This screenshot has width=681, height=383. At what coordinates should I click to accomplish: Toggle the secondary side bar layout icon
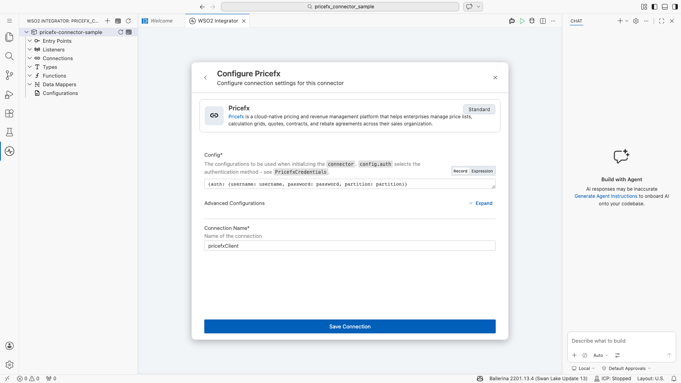(x=675, y=7)
